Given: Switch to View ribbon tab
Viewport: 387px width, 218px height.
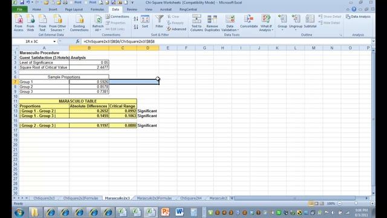Looking at the screenshot, I should [x=149, y=10].
